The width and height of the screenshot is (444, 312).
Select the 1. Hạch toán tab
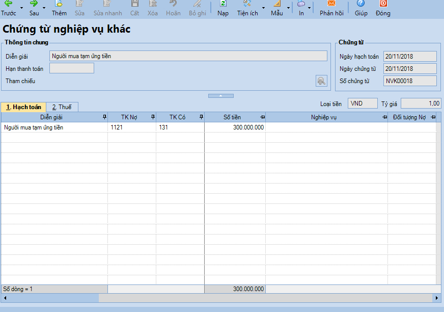[x=23, y=107]
